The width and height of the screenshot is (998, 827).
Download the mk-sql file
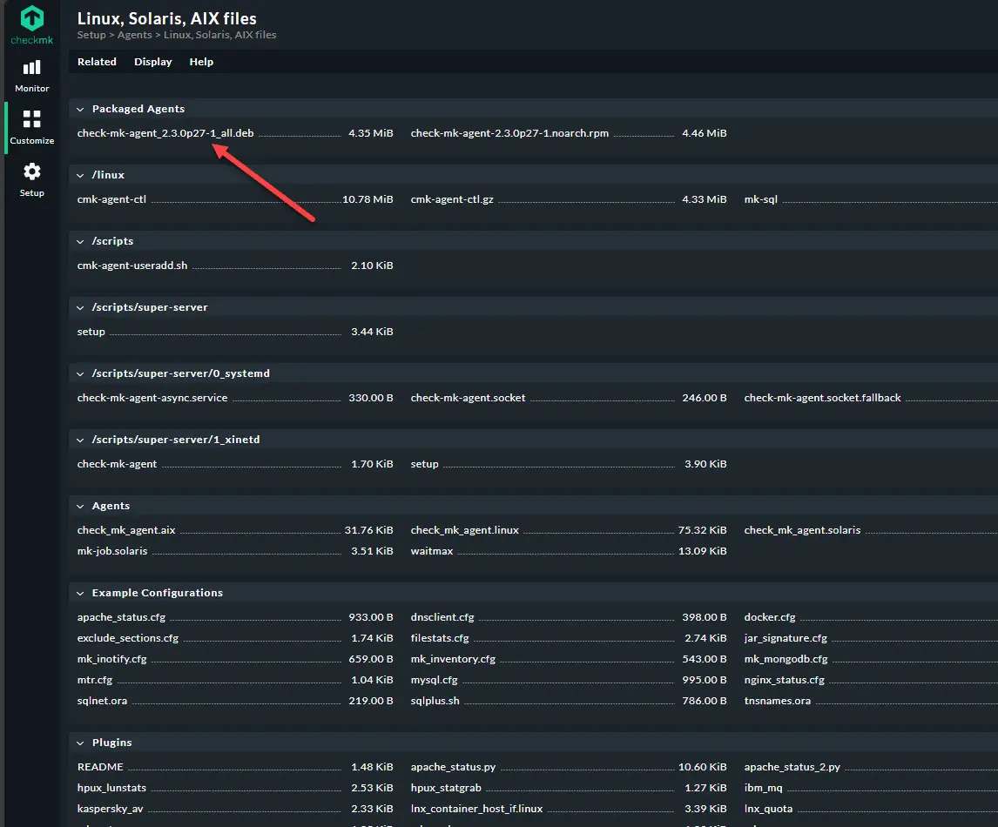[x=760, y=199]
